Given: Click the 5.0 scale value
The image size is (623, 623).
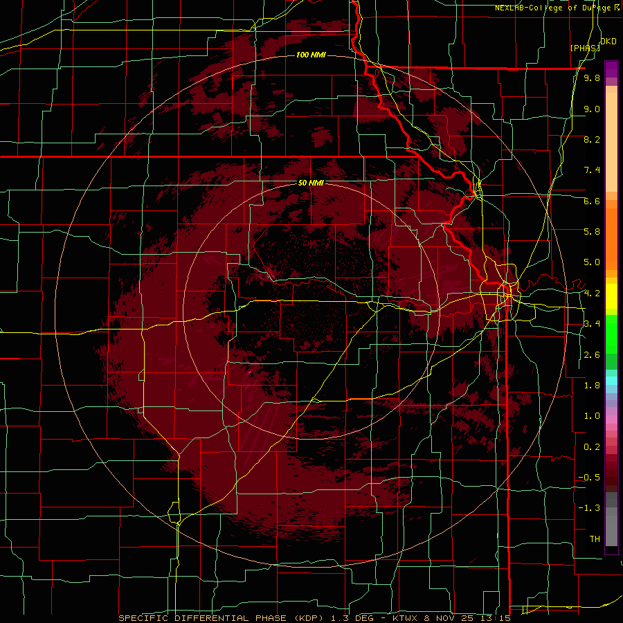Looking at the screenshot, I should click(x=592, y=262).
